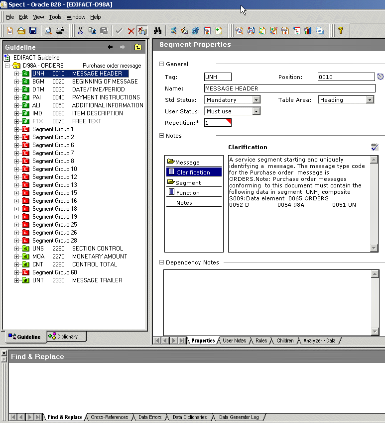Click the close X of Find & Replace panel
The width and height of the screenshot is (385, 423).
tap(4, 353)
